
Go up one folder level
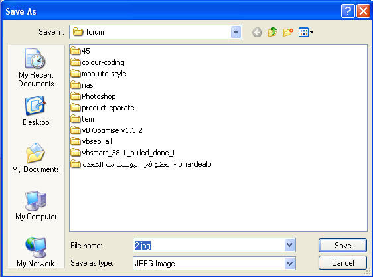point(272,32)
